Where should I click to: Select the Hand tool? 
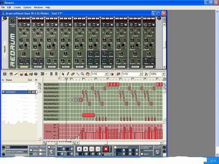point(87,74)
